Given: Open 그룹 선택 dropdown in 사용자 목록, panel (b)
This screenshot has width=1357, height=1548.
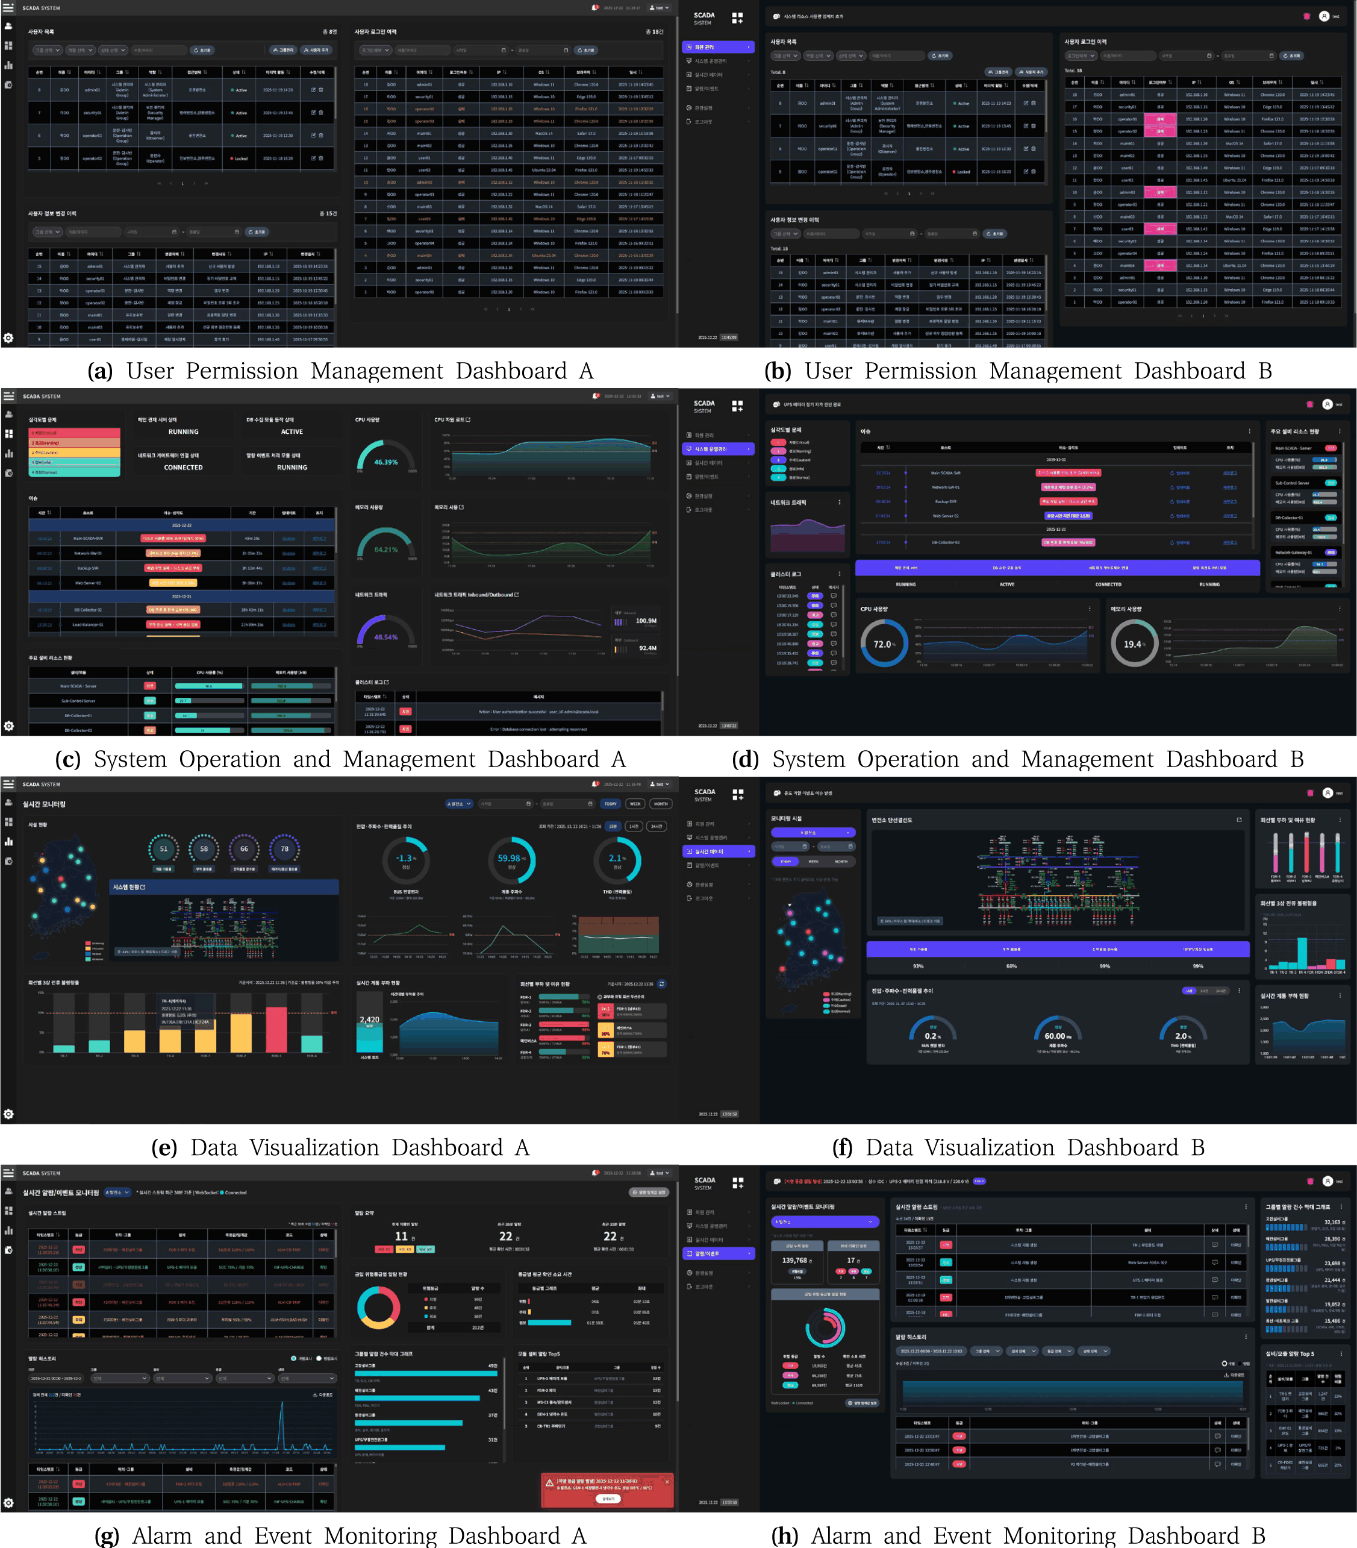Looking at the screenshot, I should tap(785, 56).
